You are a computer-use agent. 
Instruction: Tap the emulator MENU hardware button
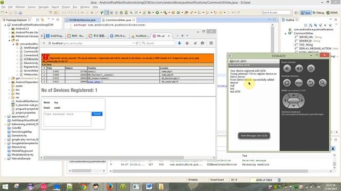click(299, 83)
